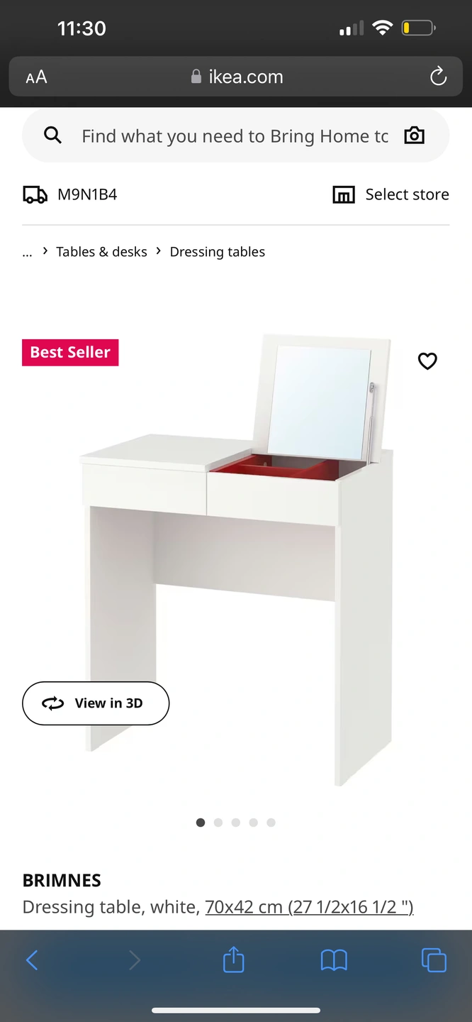Image resolution: width=472 pixels, height=1022 pixels.
Task: Open the Tables & desks breadcrumb
Action: point(101,252)
